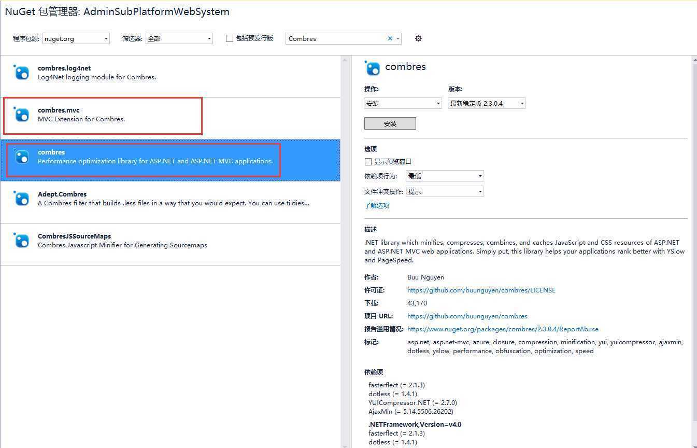Click the .NETFramework,Version=v4.0 heading
697x448 pixels.
pyautogui.click(x=415, y=424)
